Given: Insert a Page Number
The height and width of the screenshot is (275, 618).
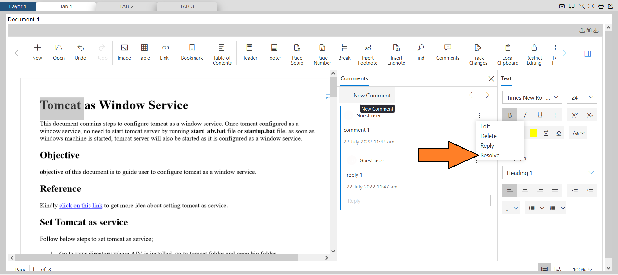Looking at the screenshot, I should (x=322, y=54).
